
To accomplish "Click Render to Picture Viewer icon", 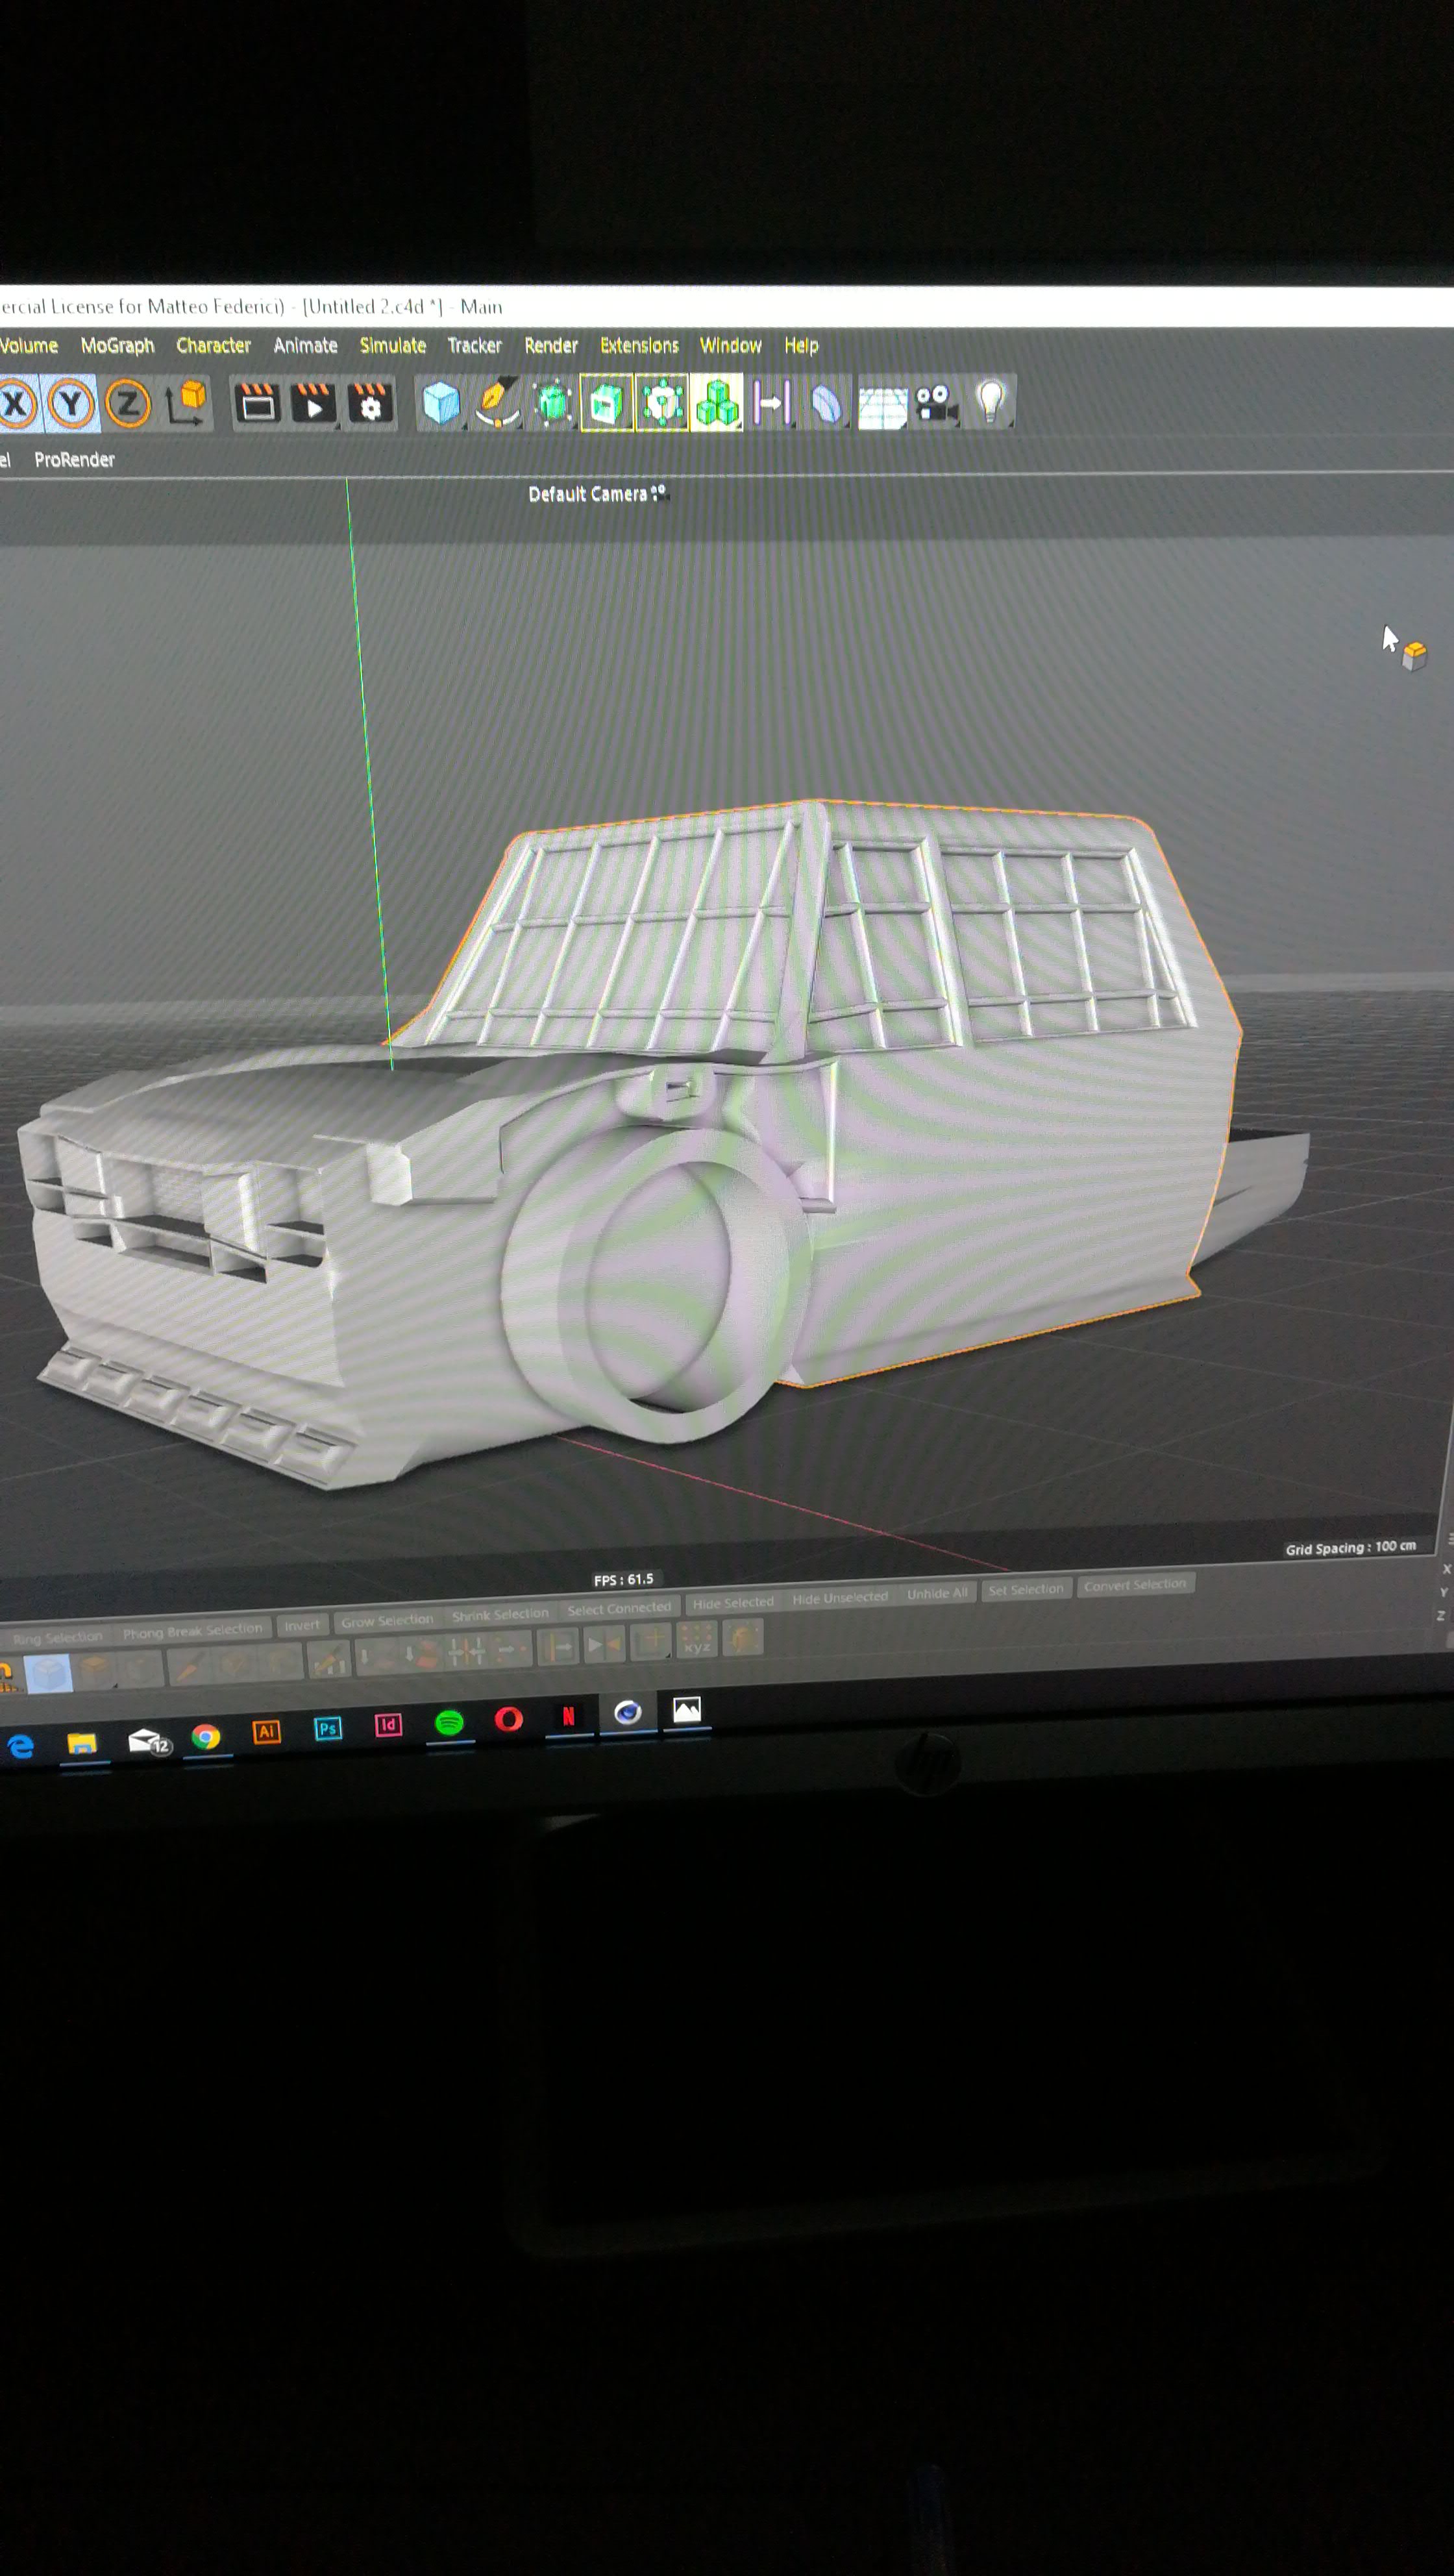I will pyautogui.click(x=314, y=403).
